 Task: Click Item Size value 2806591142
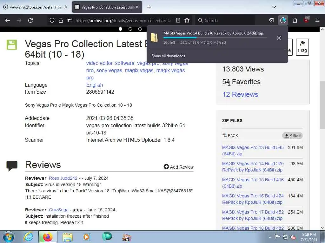tap(100, 92)
